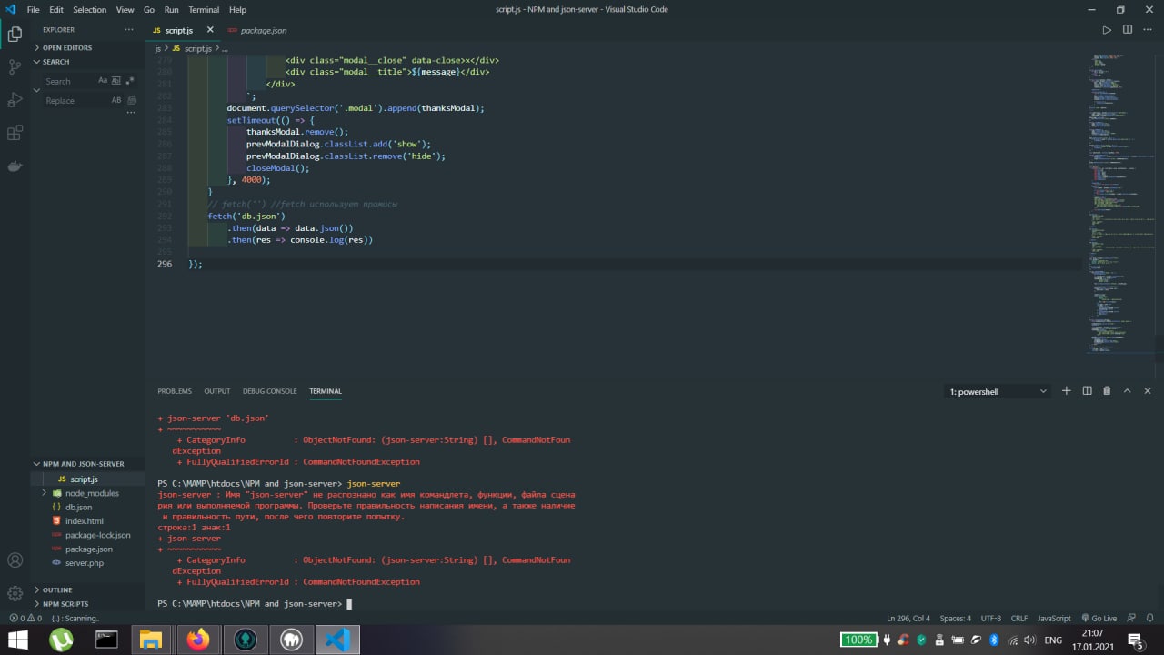Open GitKraken from the taskbar

(x=245, y=640)
